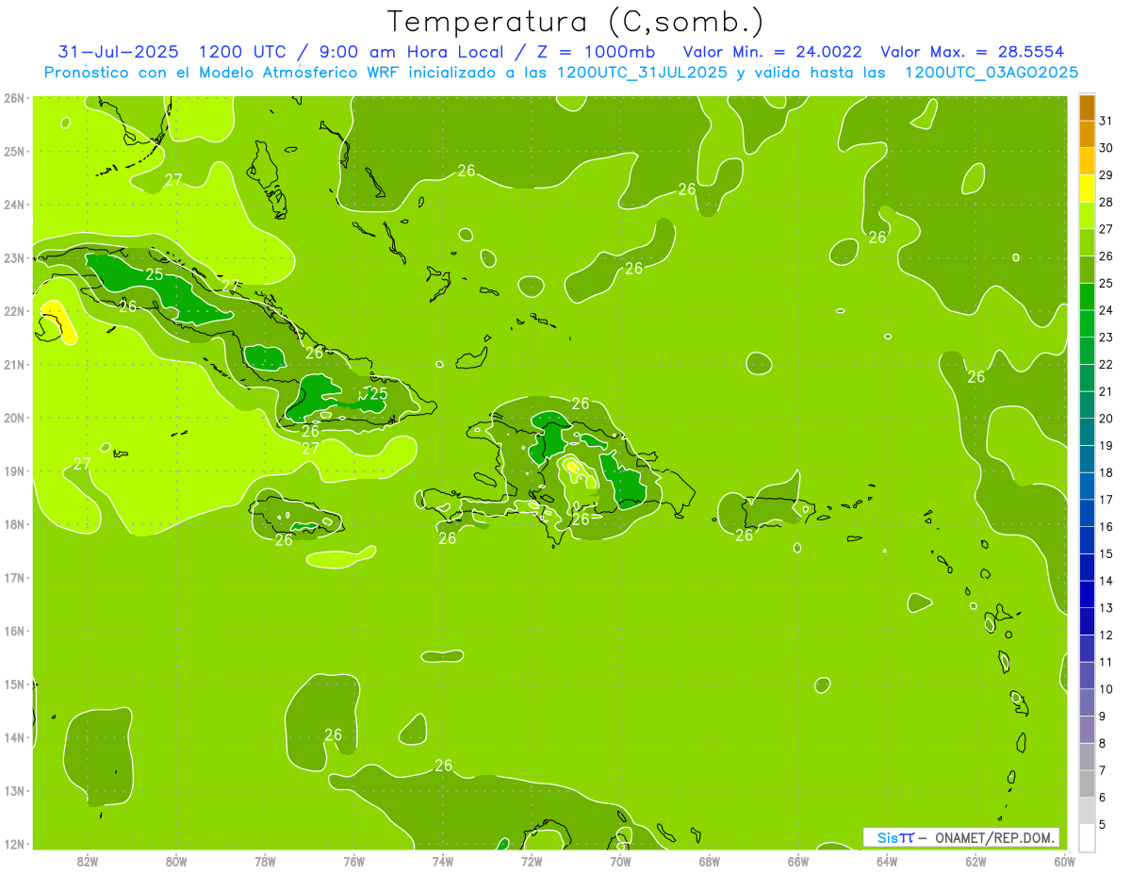Click the "70W" longitude axis label
1131x874 pixels.
tap(620, 861)
